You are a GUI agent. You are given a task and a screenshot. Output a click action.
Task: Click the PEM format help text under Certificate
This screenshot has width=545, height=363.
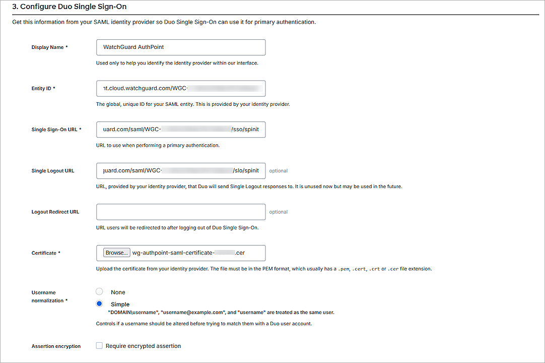(x=264, y=269)
